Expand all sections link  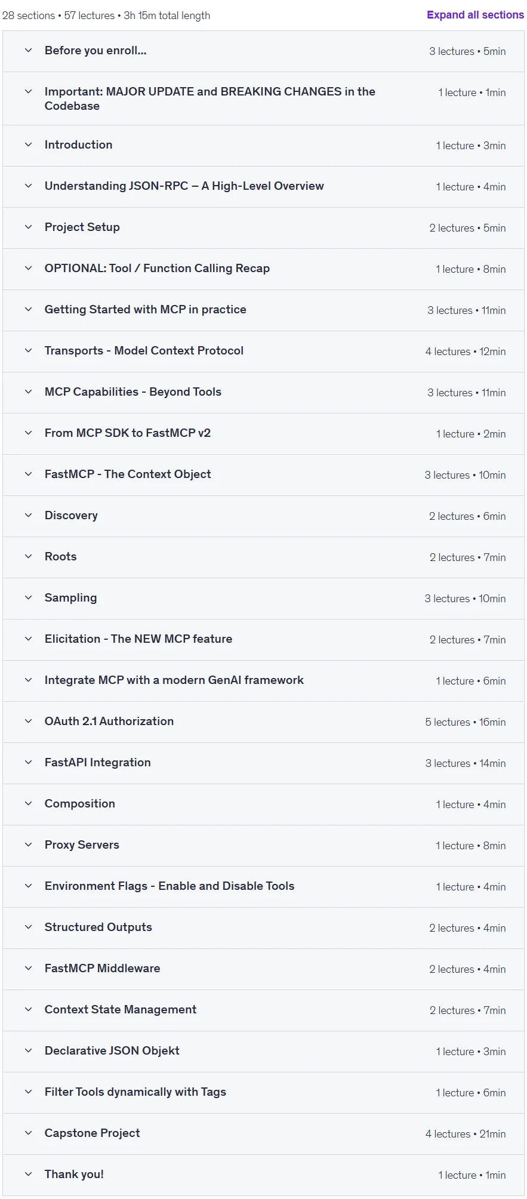pyautogui.click(x=475, y=15)
